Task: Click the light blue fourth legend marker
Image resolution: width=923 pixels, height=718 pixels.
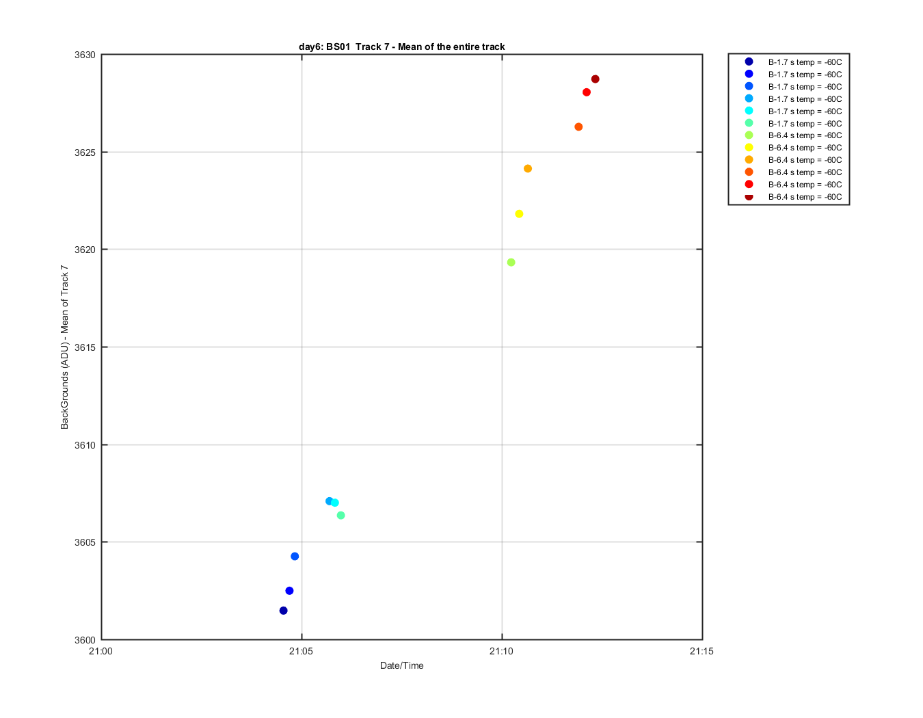Action: click(749, 98)
